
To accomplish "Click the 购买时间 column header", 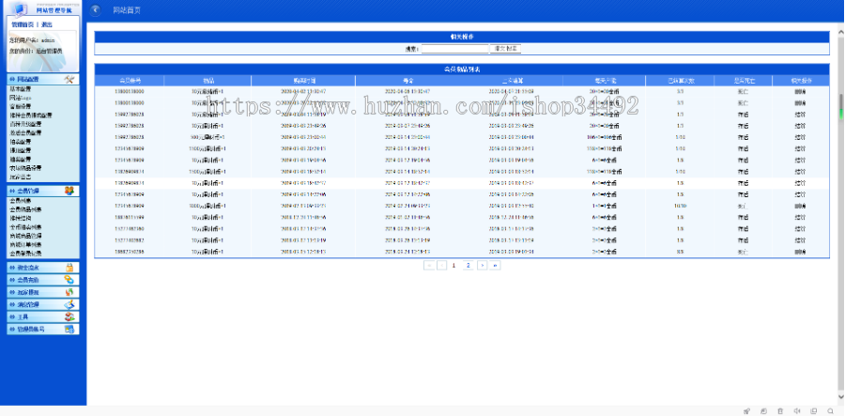I will tap(303, 81).
